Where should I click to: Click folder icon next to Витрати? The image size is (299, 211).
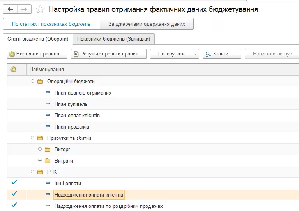[48, 161]
